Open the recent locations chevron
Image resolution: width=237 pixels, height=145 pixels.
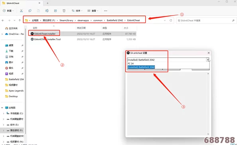click(14, 20)
